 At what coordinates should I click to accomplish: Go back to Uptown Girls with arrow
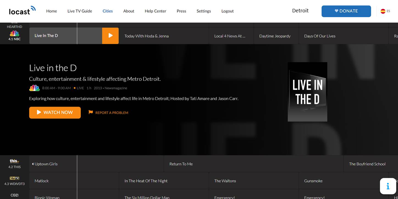(33, 164)
